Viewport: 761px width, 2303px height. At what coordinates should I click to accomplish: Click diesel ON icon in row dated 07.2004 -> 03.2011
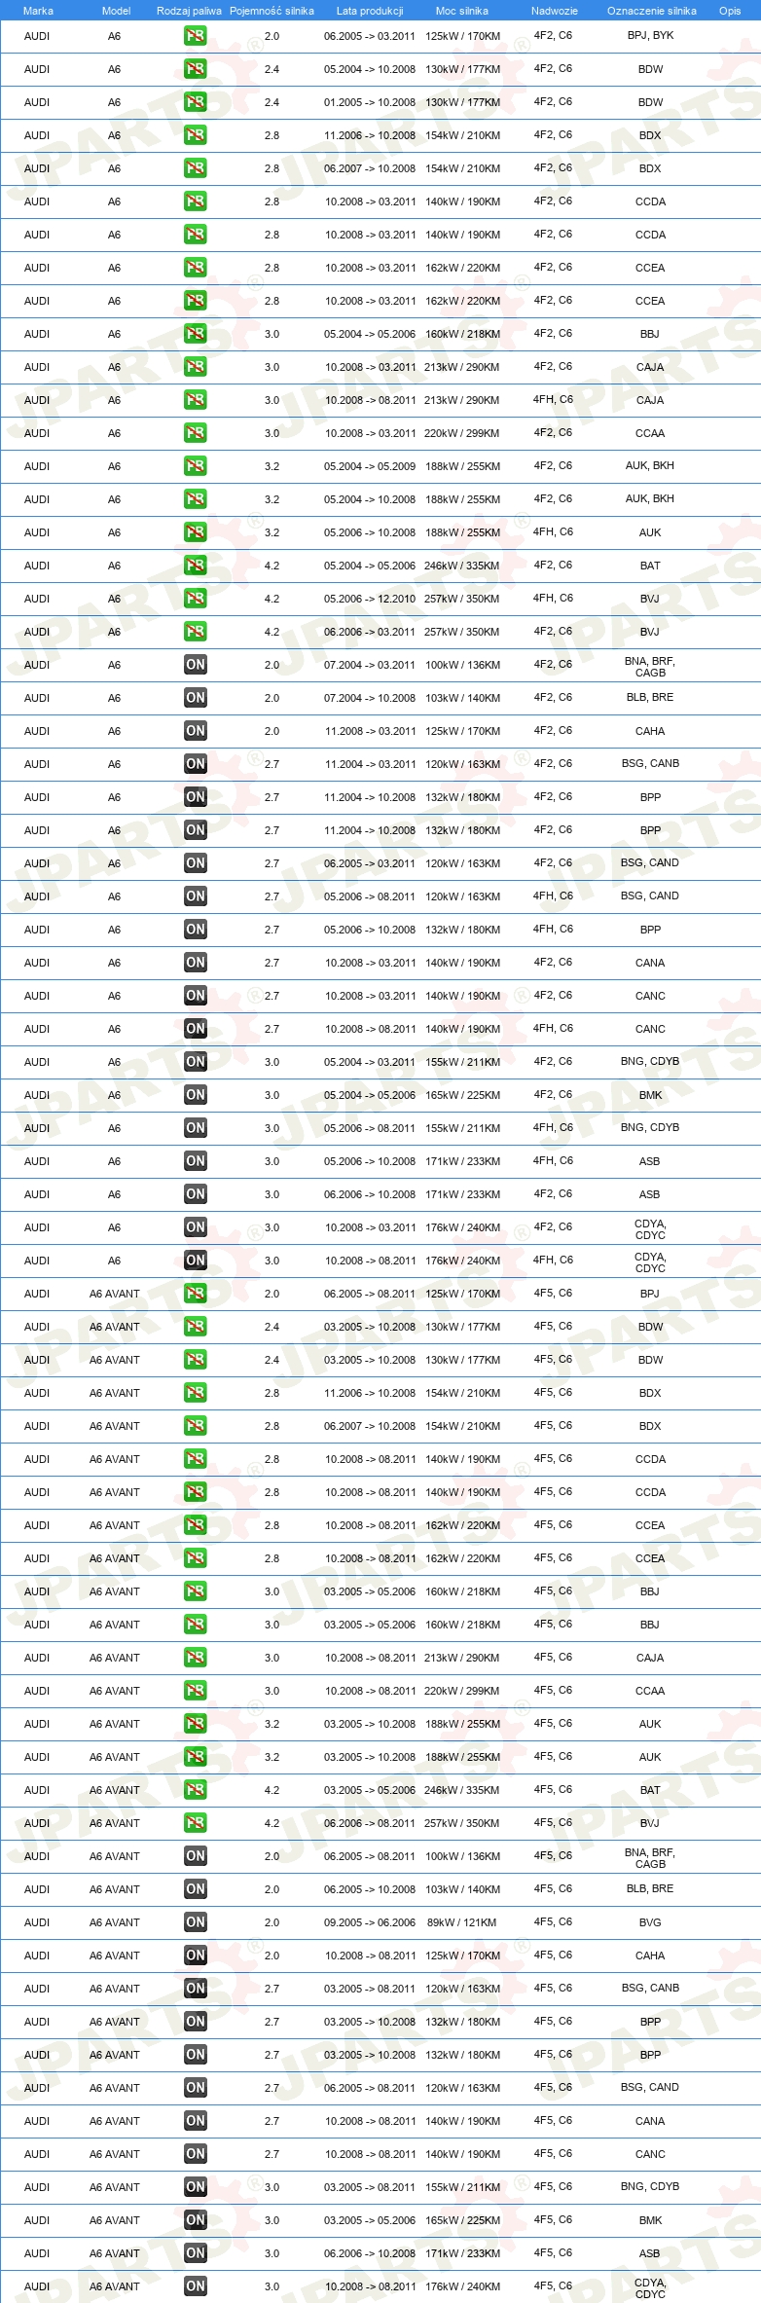(196, 665)
